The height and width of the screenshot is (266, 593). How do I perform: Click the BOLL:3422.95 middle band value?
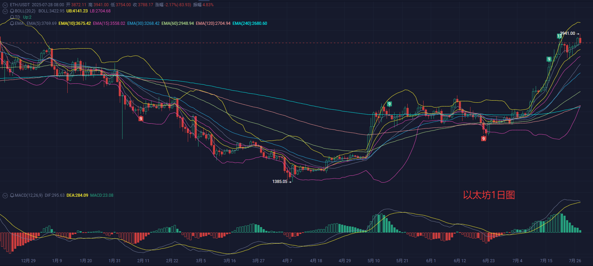(x=51, y=11)
